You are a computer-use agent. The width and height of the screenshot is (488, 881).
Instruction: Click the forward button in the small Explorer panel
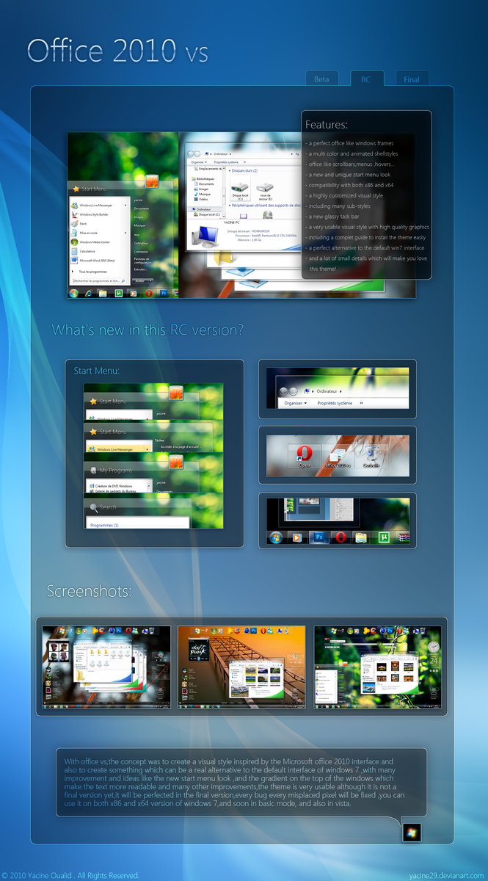[294, 391]
